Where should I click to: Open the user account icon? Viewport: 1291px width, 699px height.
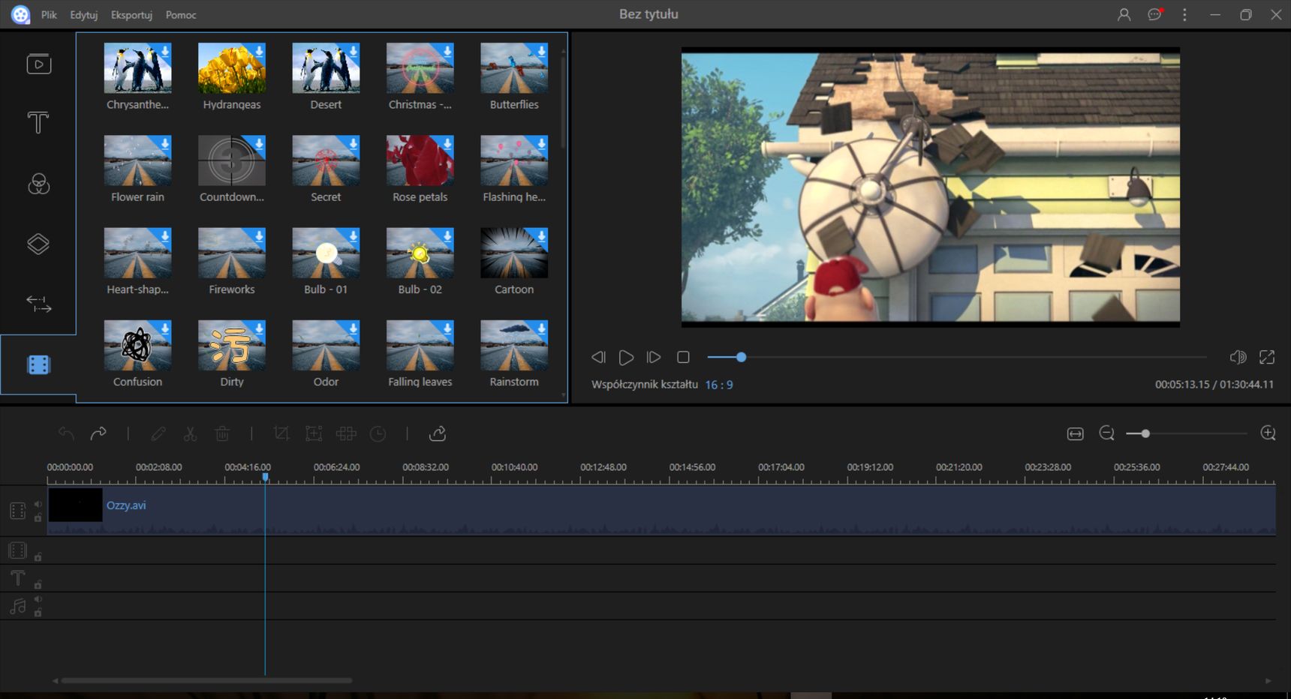(x=1124, y=14)
